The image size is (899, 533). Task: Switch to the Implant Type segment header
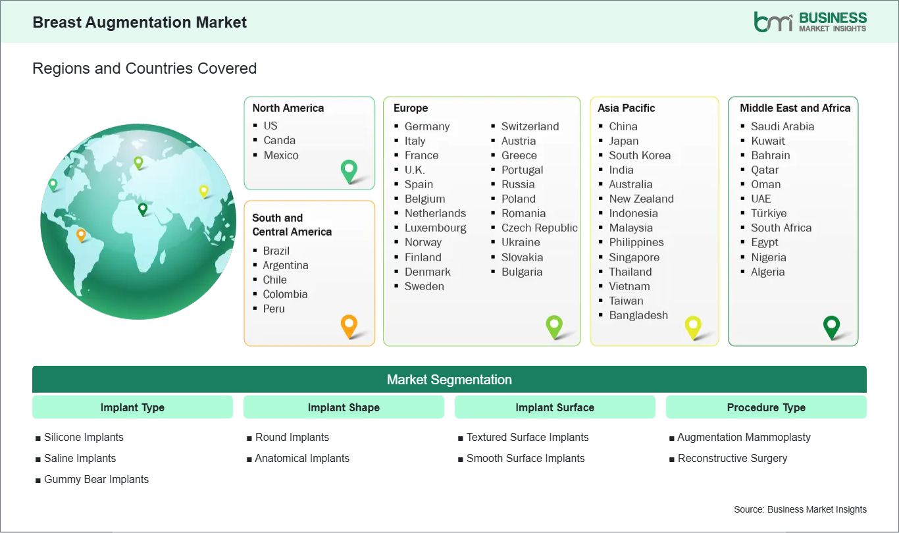tap(132, 407)
